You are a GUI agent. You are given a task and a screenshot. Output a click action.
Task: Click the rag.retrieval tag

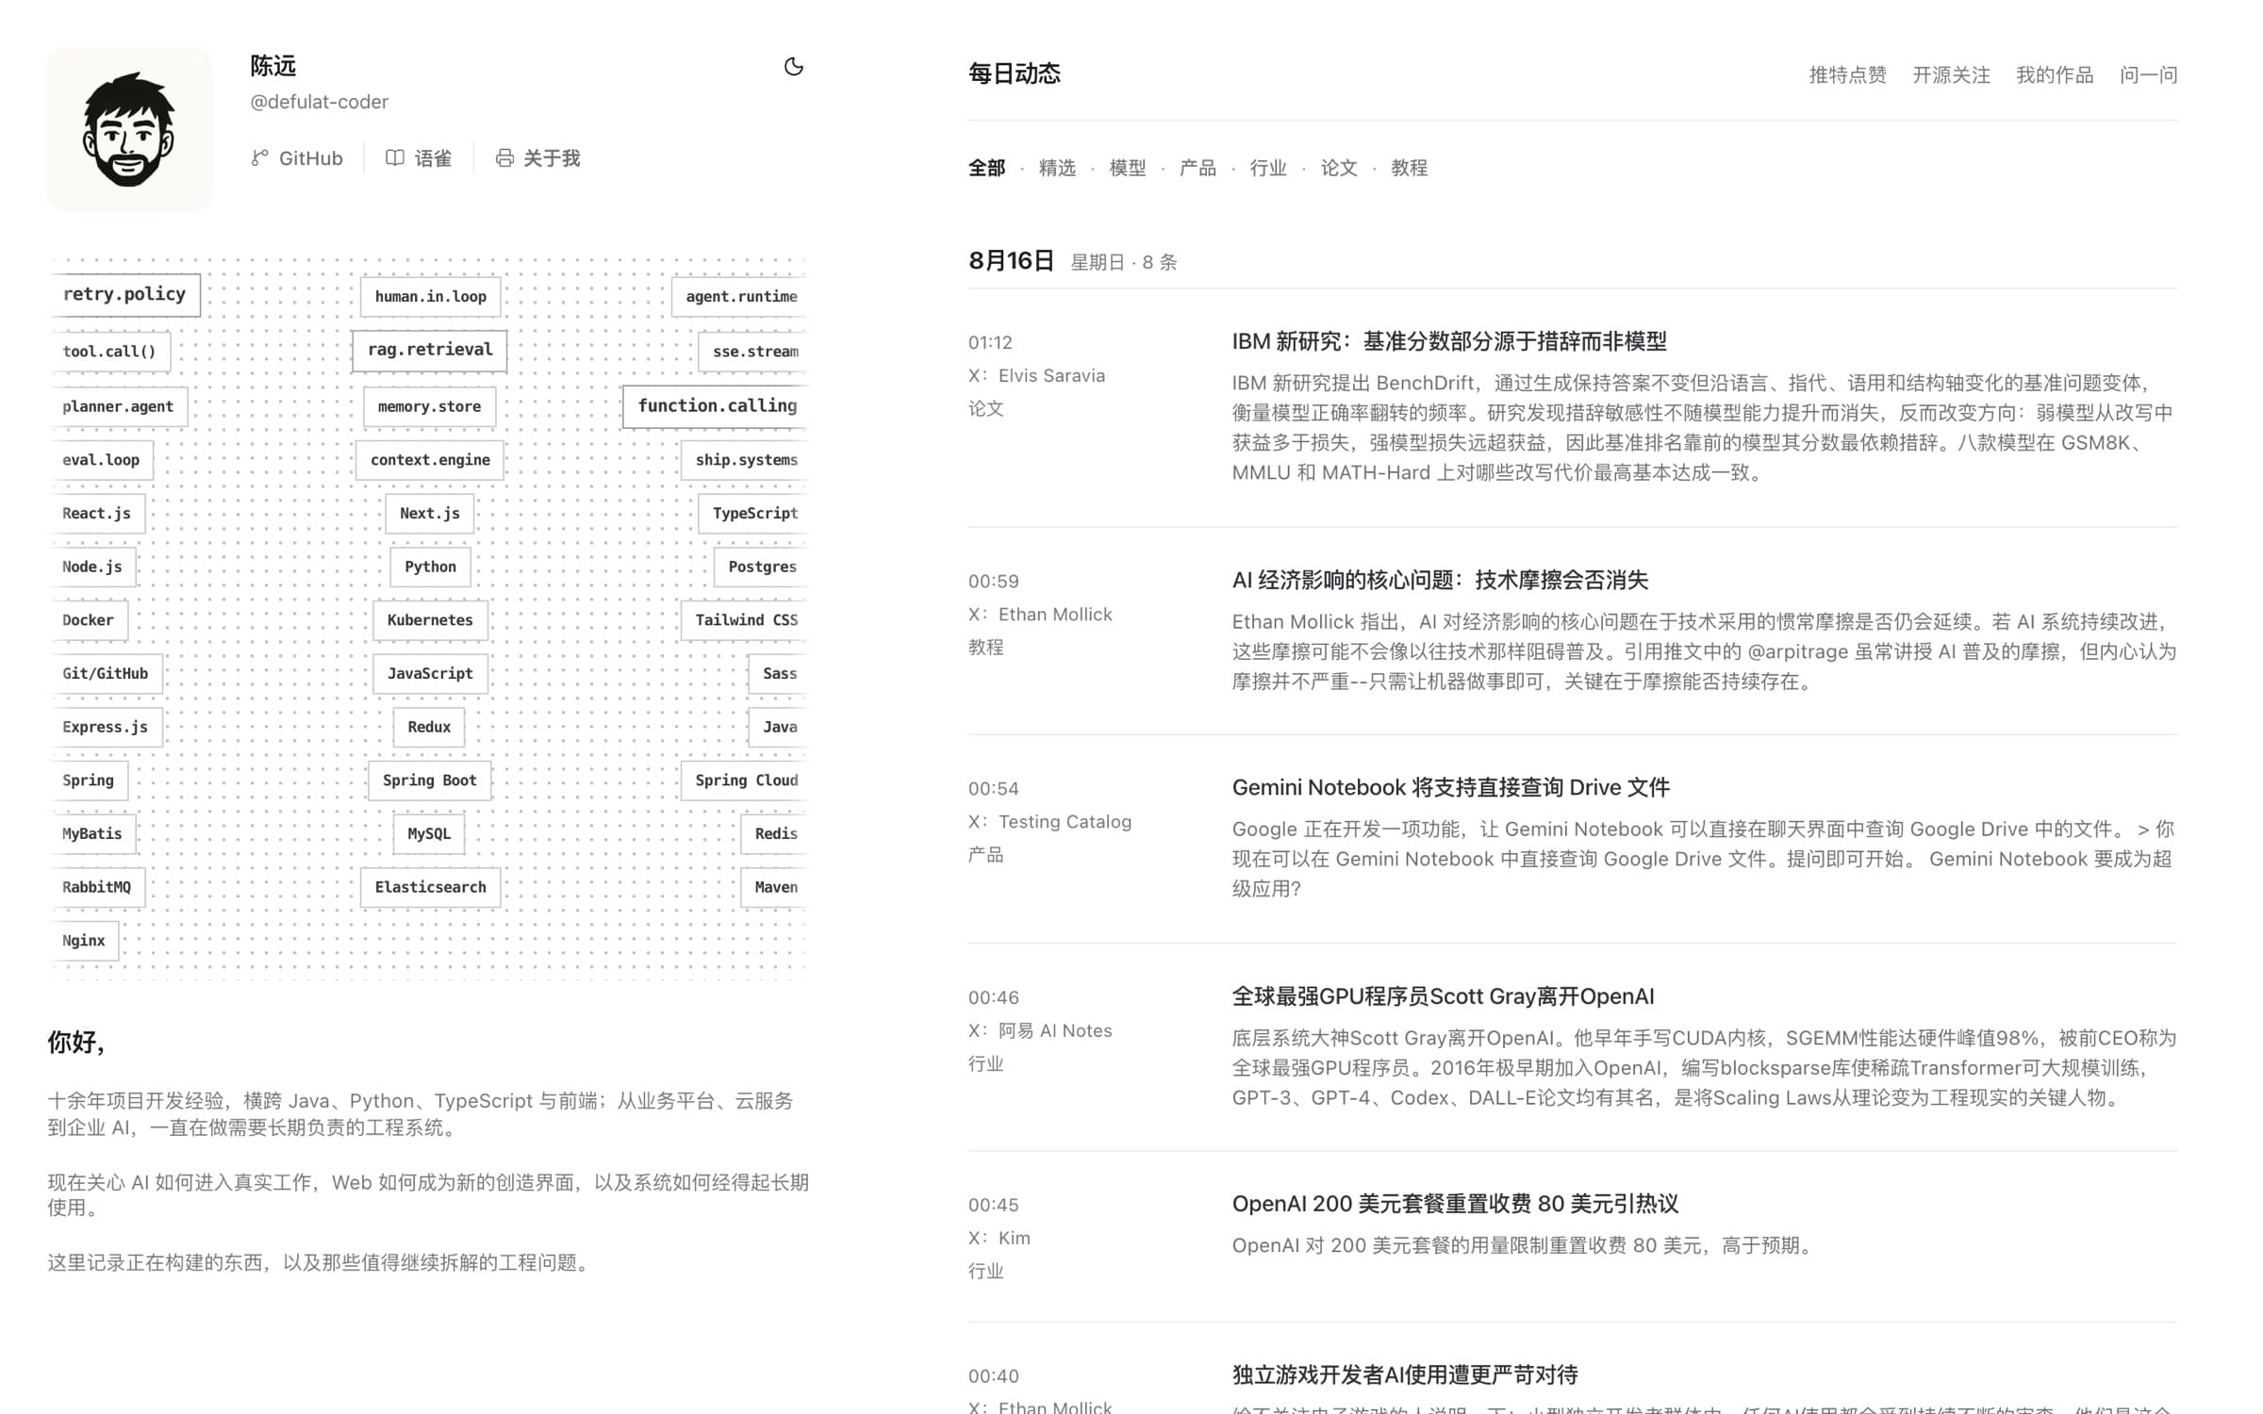(x=430, y=351)
